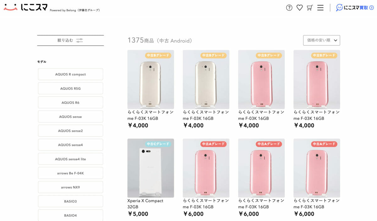The width and height of the screenshot is (377, 221).
Task: Open the first gold らくらくスマートフォン thumbnail
Action: pos(150,80)
